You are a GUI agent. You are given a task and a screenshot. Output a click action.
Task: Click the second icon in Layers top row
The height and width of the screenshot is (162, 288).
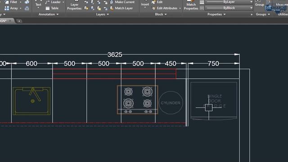(x=92, y=2)
